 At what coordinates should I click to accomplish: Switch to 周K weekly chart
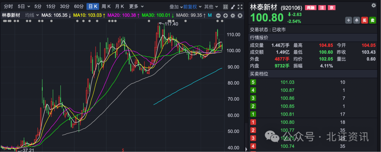pyautogui.click(x=106, y=7)
